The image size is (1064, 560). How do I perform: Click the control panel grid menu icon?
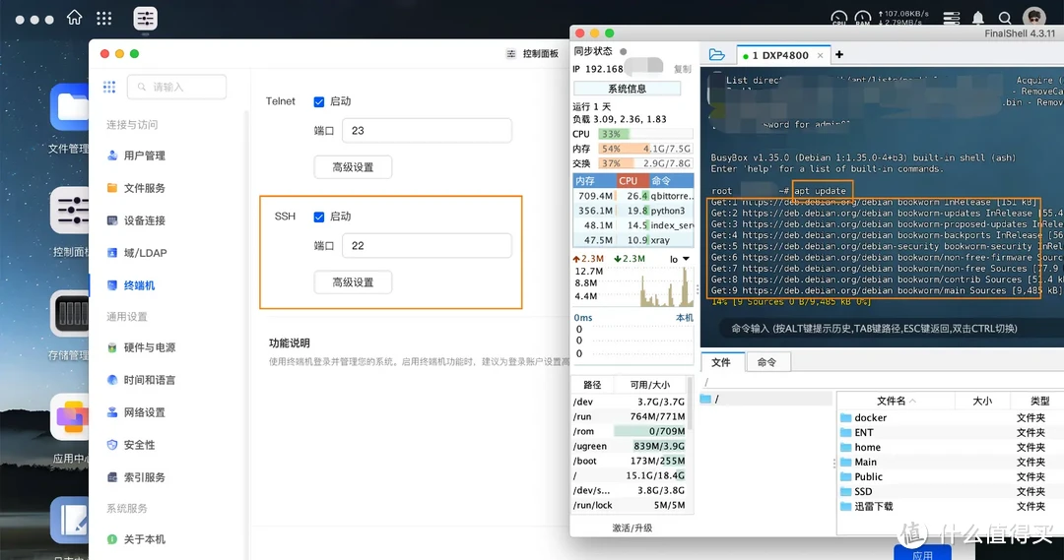click(x=109, y=87)
